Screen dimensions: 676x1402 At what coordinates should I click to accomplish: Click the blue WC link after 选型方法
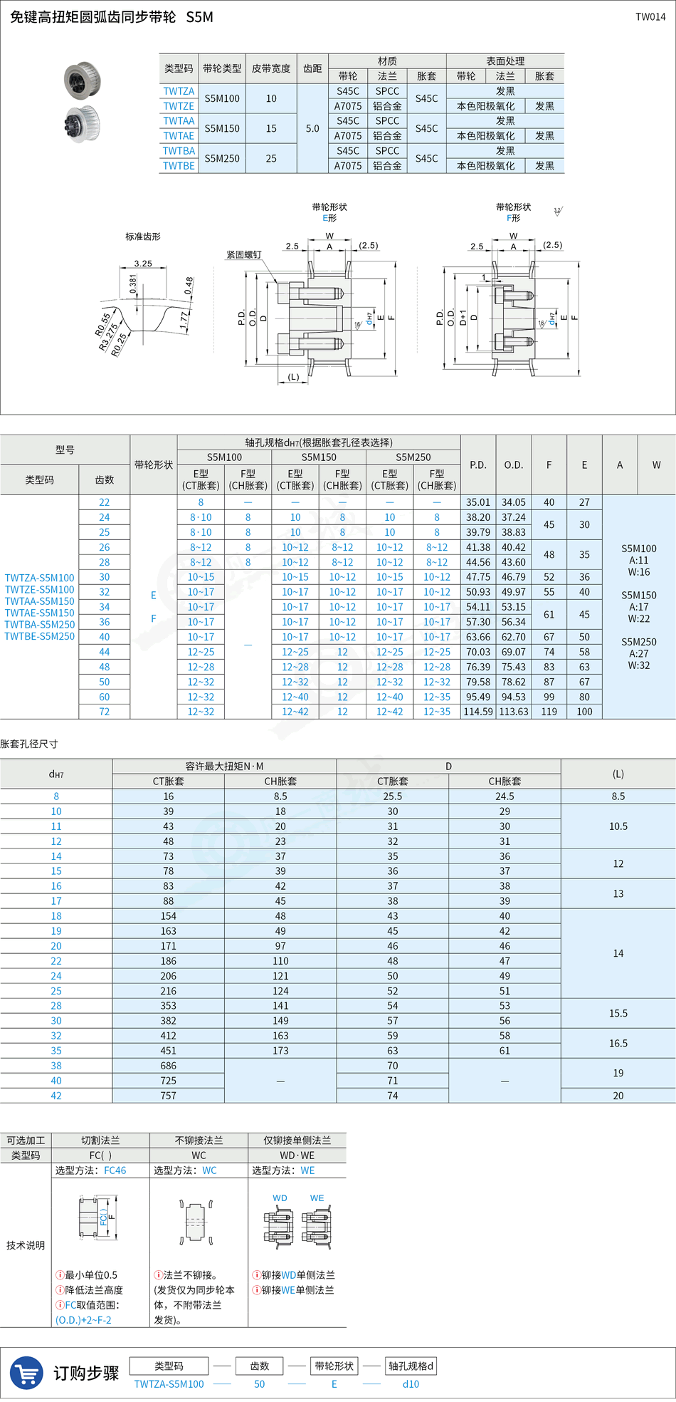click(x=209, y=1170)
